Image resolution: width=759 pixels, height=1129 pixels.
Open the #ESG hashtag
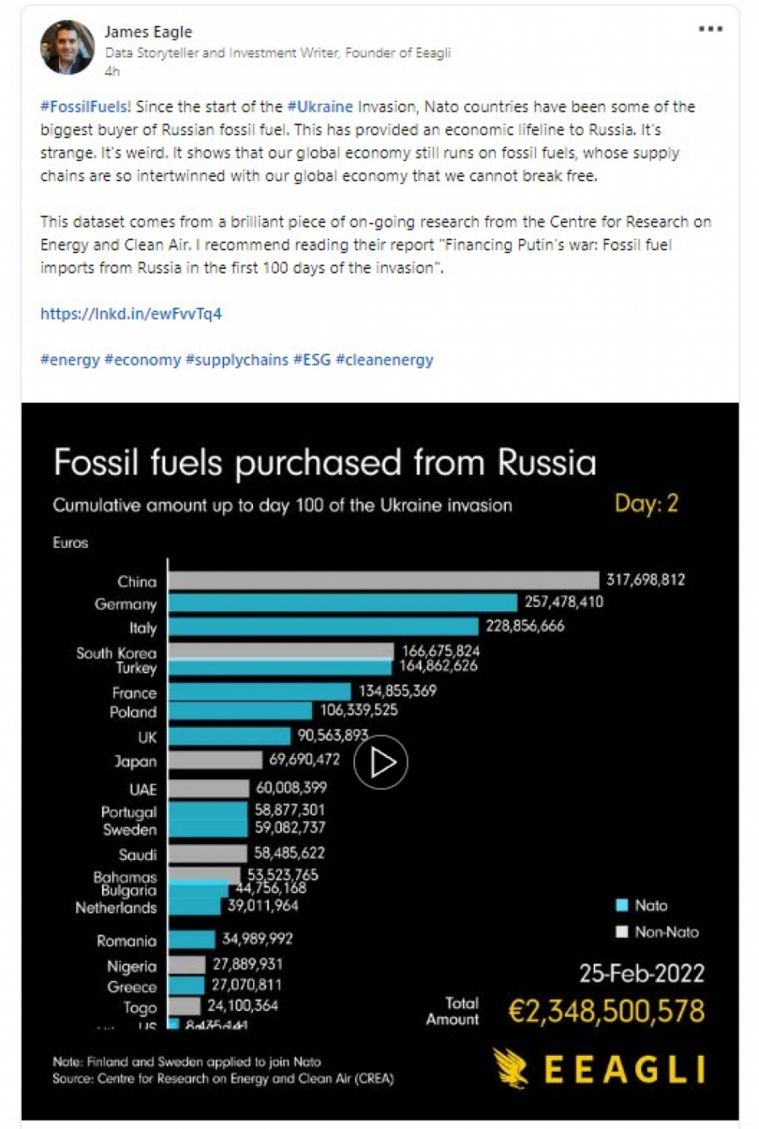[311, 359]
